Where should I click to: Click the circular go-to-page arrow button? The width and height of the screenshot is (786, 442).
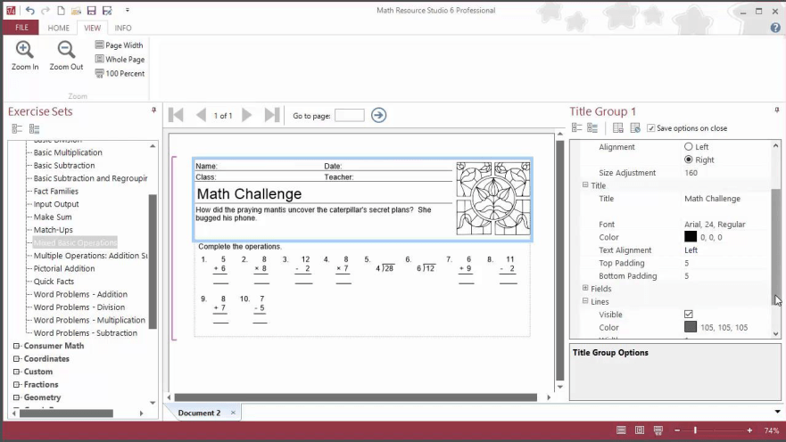point(379,115)
